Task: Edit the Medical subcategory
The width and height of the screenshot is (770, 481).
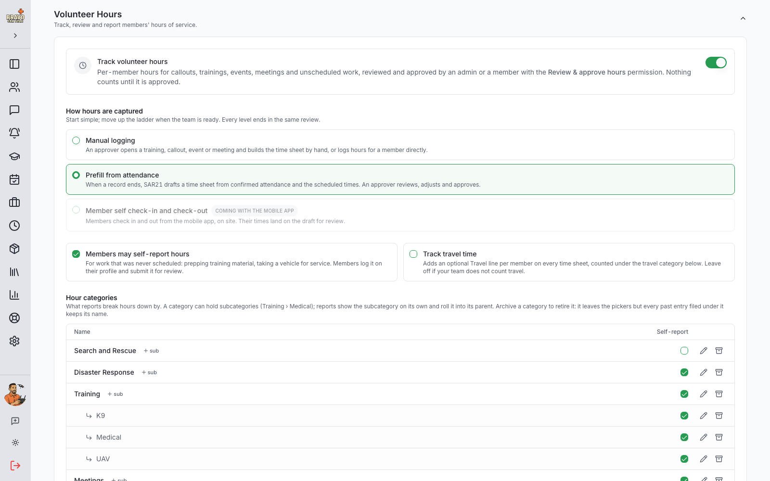Action: click(x=704, y=437)
